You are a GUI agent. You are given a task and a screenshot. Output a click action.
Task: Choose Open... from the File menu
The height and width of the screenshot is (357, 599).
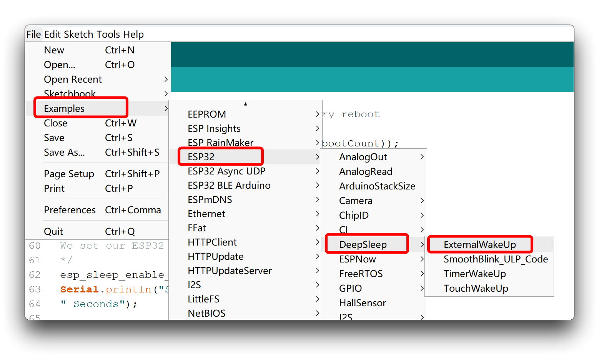(98, 65)
